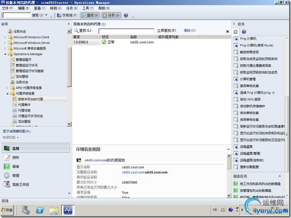Collapse the 详细信息视图 pane chevron
Screen dimensions: 291x218
tap(229, 149)
